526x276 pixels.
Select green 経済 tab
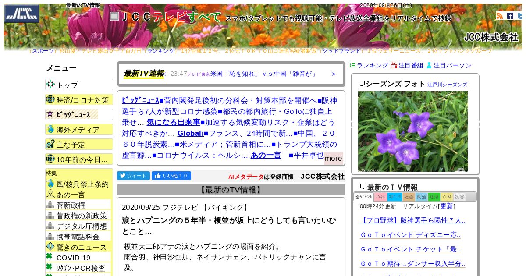click(434, 197)
